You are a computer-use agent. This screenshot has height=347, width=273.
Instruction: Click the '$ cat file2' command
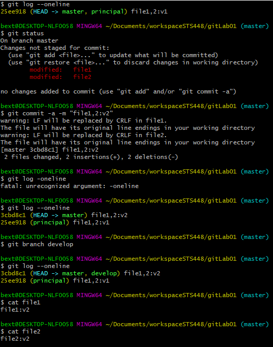[20, 331]
